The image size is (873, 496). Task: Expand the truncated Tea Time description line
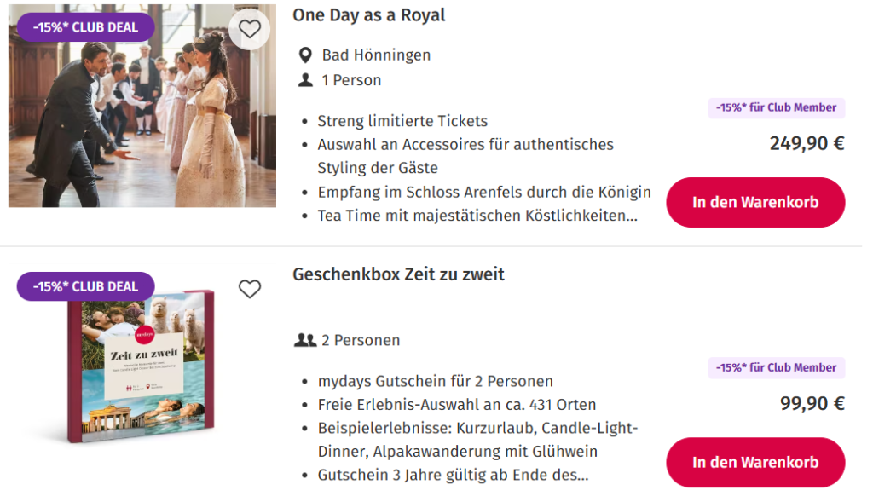477,216
